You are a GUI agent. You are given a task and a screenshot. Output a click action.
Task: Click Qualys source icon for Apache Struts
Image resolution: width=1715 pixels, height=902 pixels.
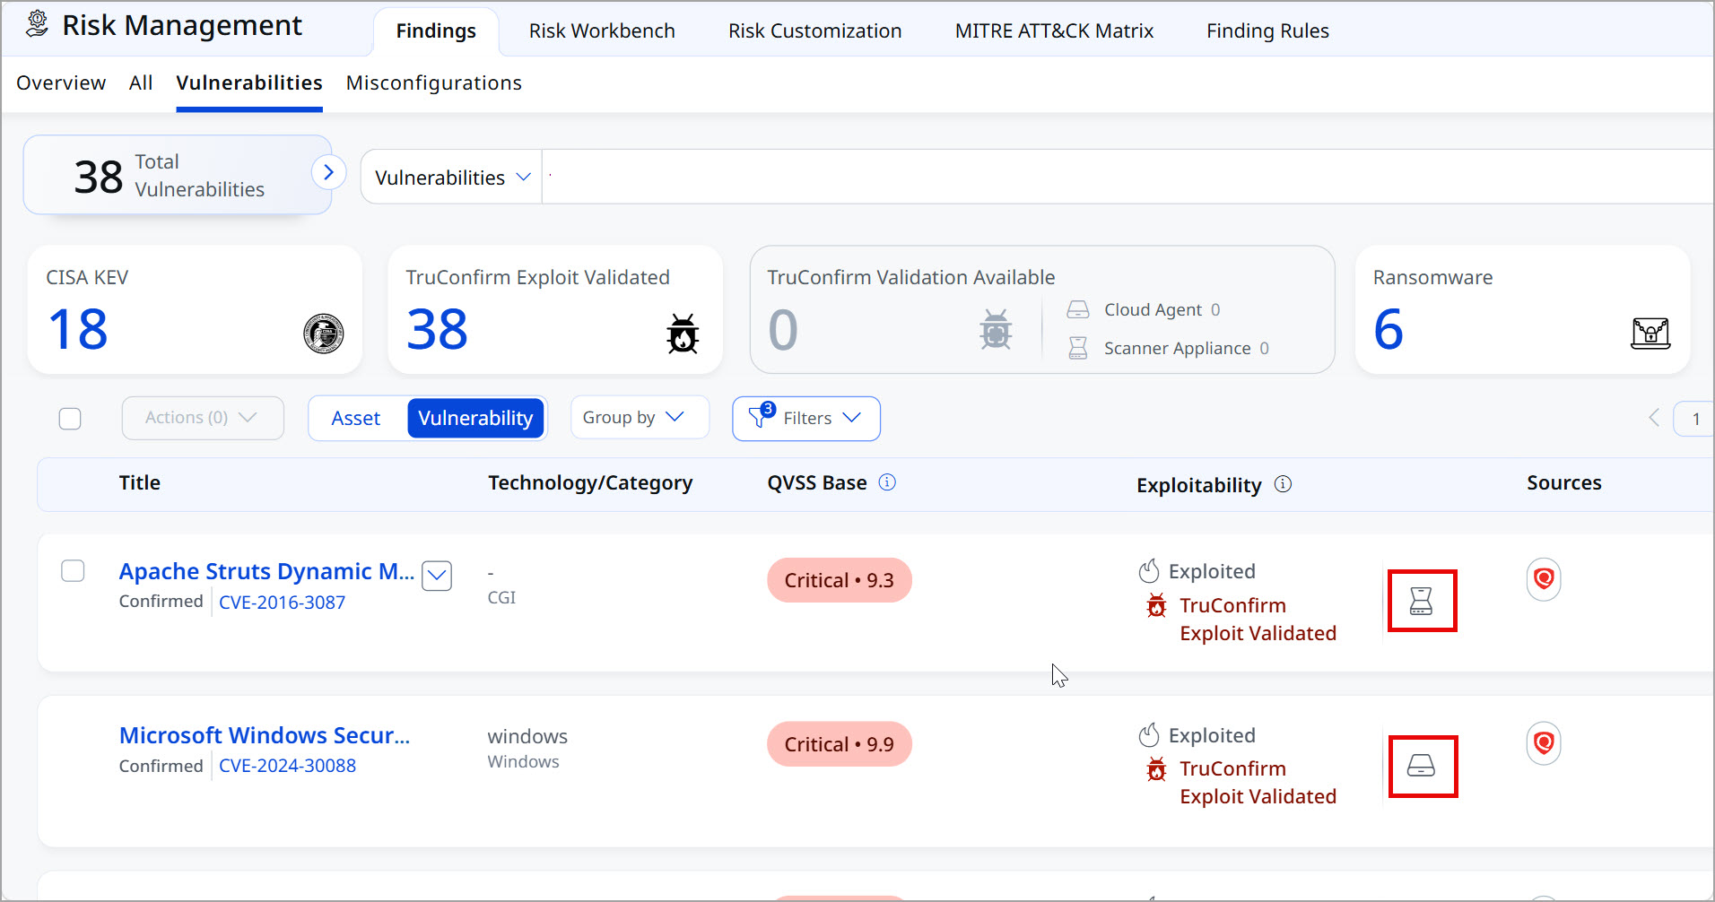pos(1544,579)
